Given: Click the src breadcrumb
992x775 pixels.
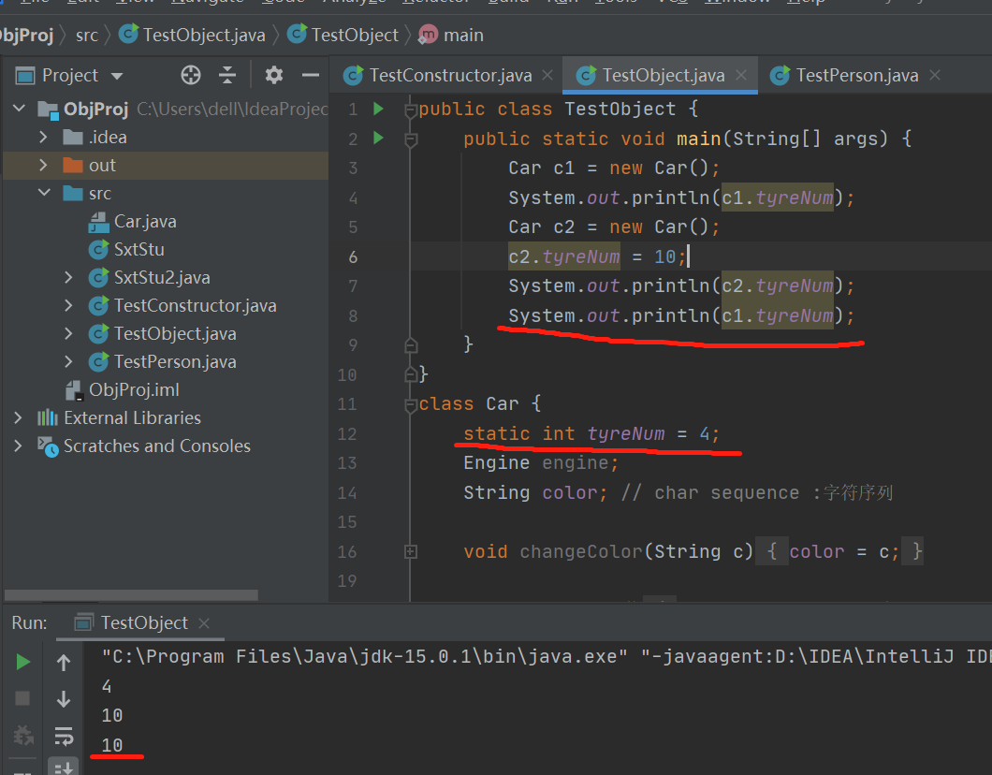Looking at the screenshot, I should coord(87,35).
